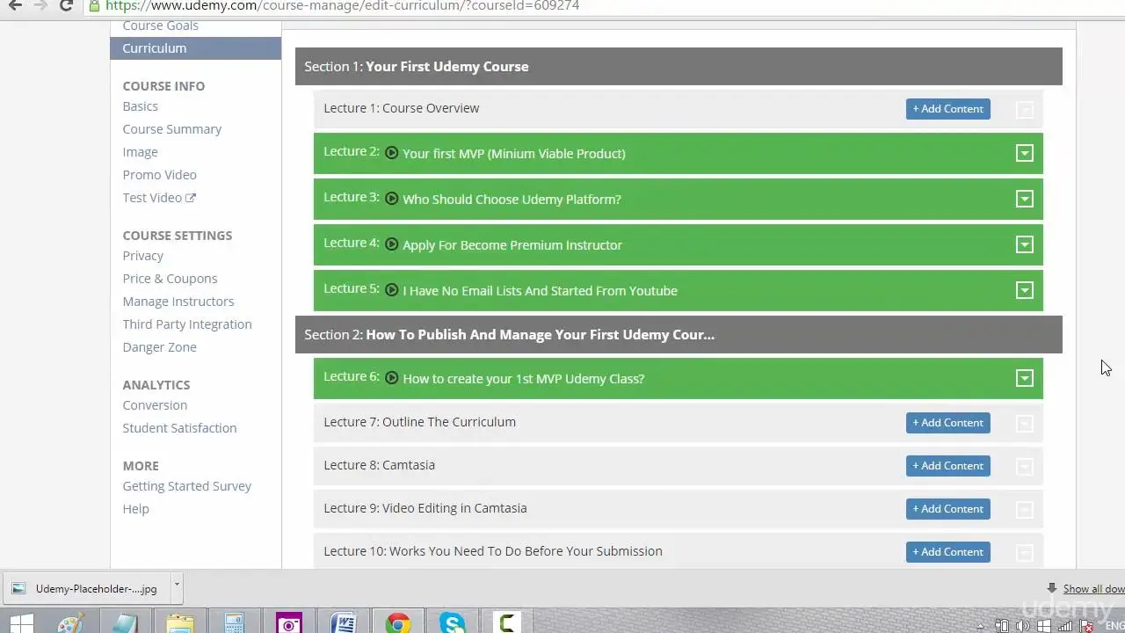Open Microsoft Word from taskbar
The width and height of the screenshot is (1125, 633).
click(x=343, y=623)
